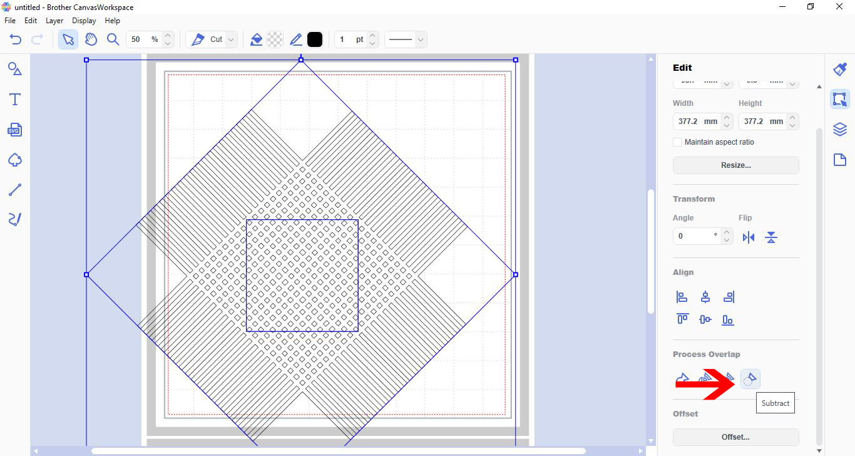Align selected objects to the top
This screenshot has height=456, width=855.
click(x=682, y=319)
